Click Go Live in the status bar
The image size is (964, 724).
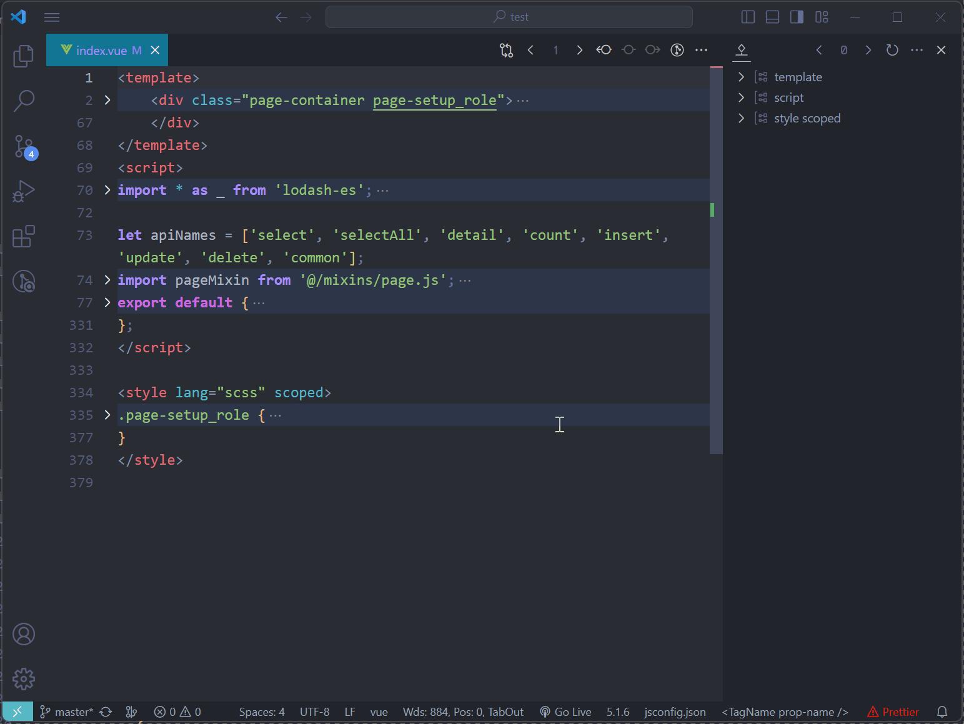566,712
